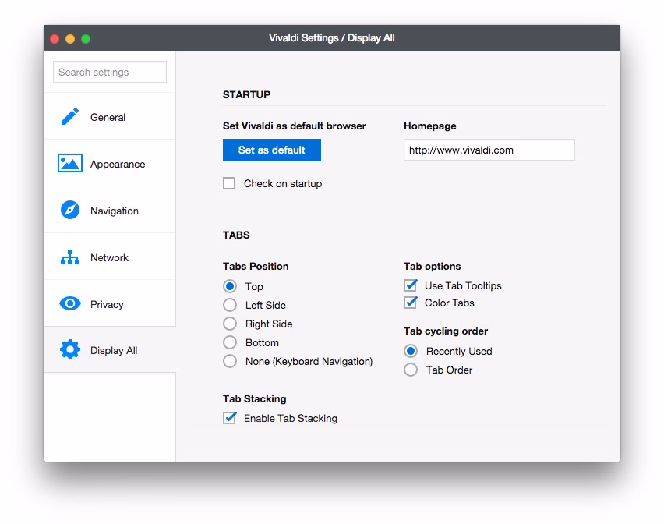Uncheck the Color Tabs option

pos(411,303)
